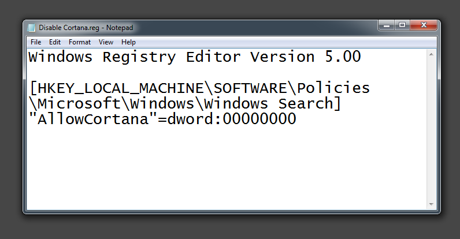Maximize the Notepad window
This screenshot has width=460, height=239.
402,25
